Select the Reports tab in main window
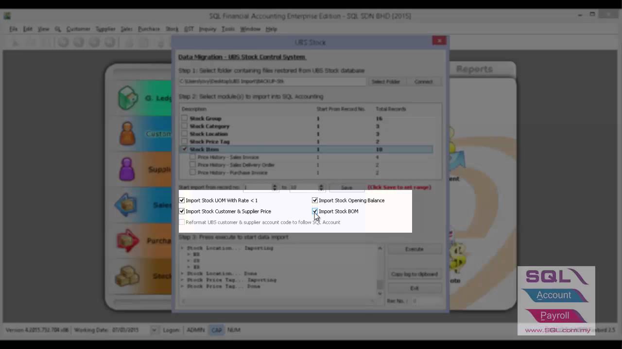This screenshot has height=349, width=622. [474, 69]
